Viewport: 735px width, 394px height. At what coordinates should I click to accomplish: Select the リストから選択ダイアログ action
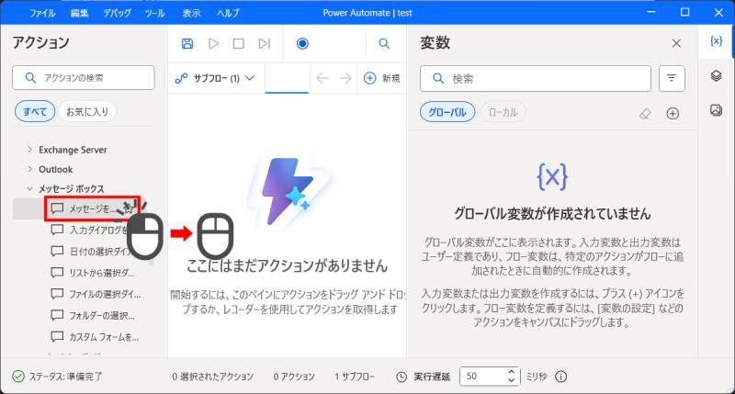coord(93,273)
